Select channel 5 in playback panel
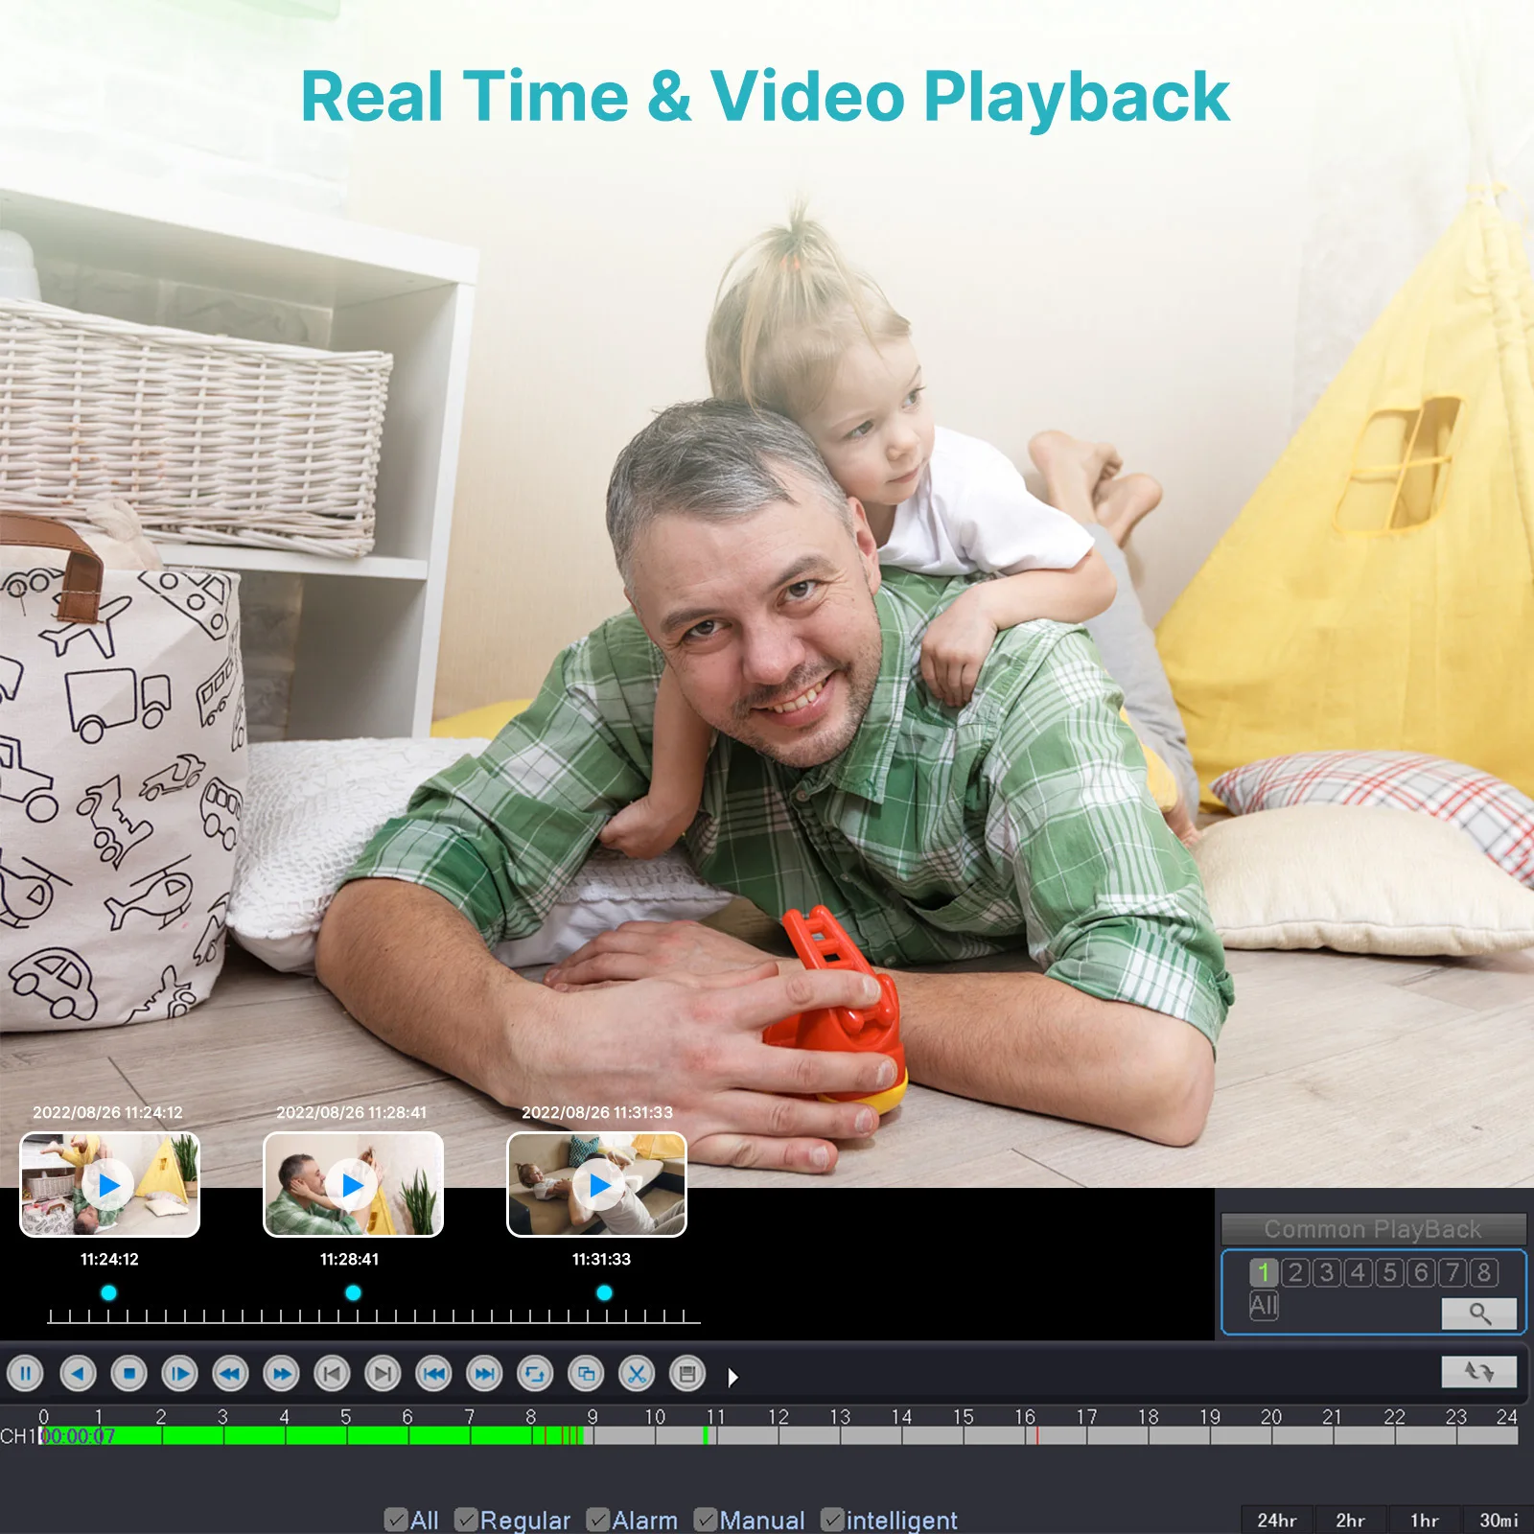Screen dimensions: 1534x1534 click(1389, 1272)
